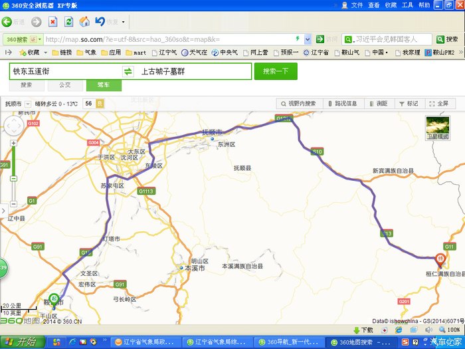
Task: Open the 气象 bookmarks folder
Action: click(86, 53)
